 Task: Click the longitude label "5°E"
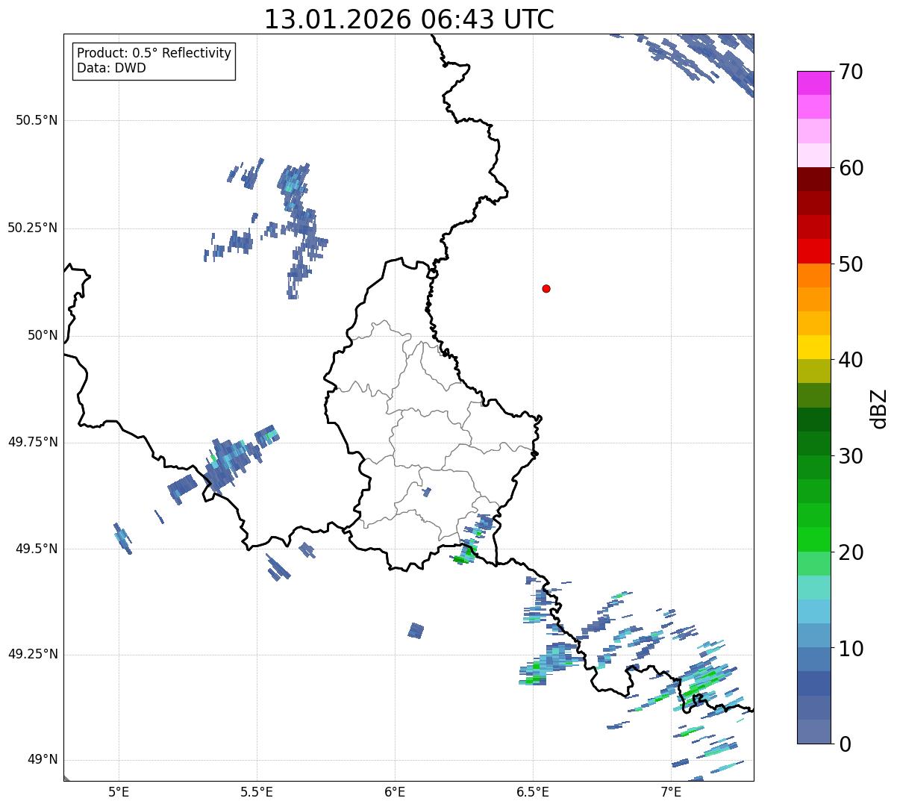coord(119,792)
